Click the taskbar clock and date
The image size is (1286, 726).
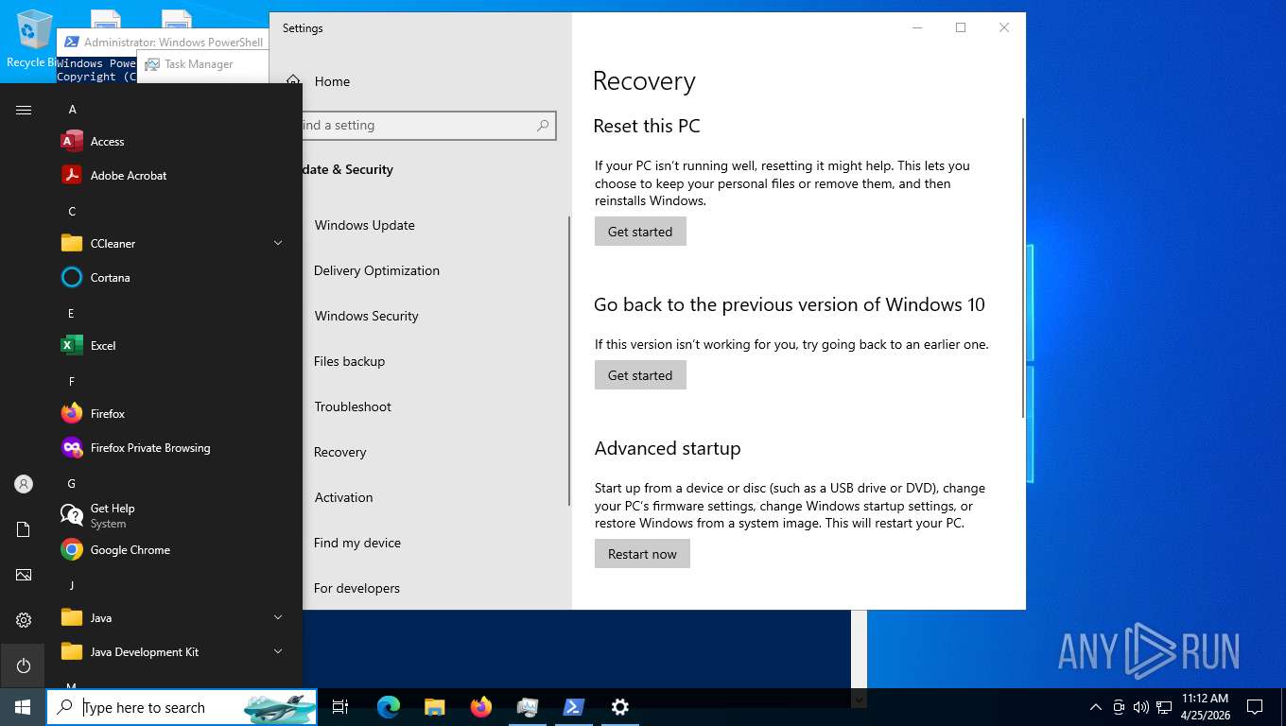[x=1205, y=707]
